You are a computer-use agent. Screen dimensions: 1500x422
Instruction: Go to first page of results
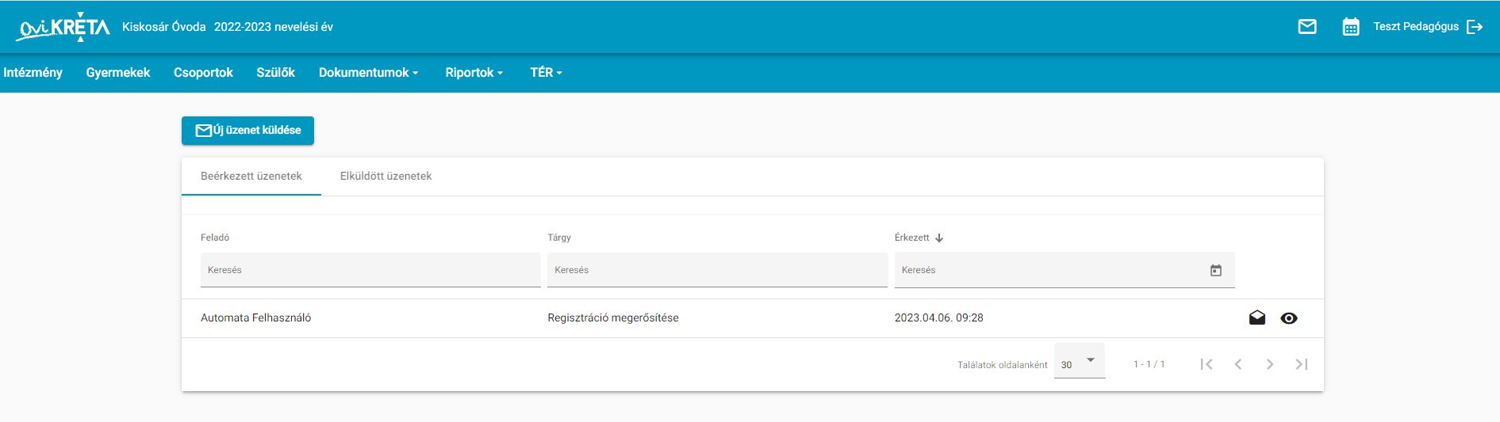[x=1207, y=364]
